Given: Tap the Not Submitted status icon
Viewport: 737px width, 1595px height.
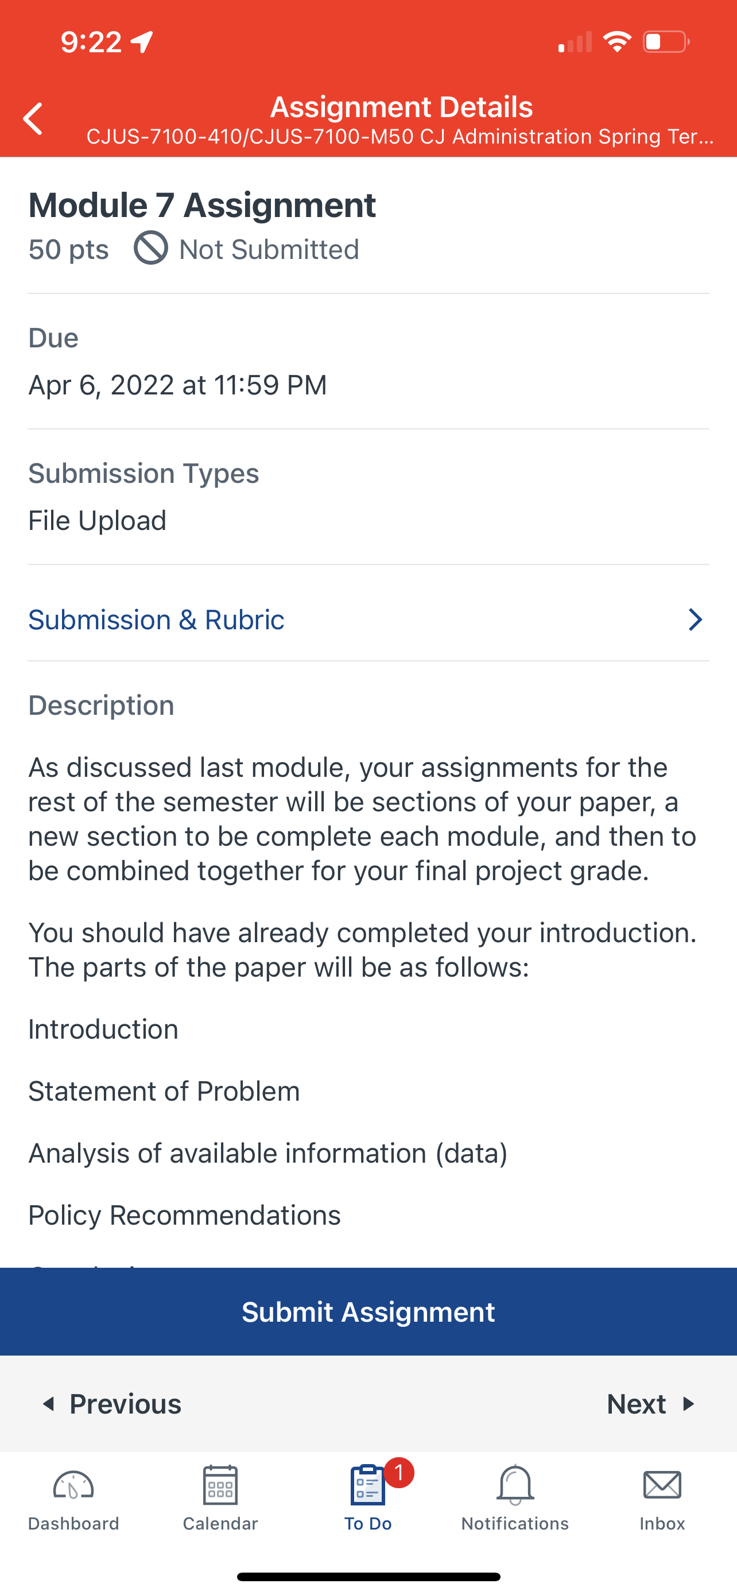Looking at the screenshot, I should tap(150, 248).
